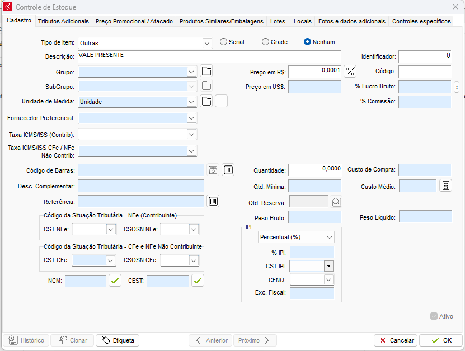Open the Fotos e dados adicionais tab
The image size is (465, 351).
tap(351, 21)
